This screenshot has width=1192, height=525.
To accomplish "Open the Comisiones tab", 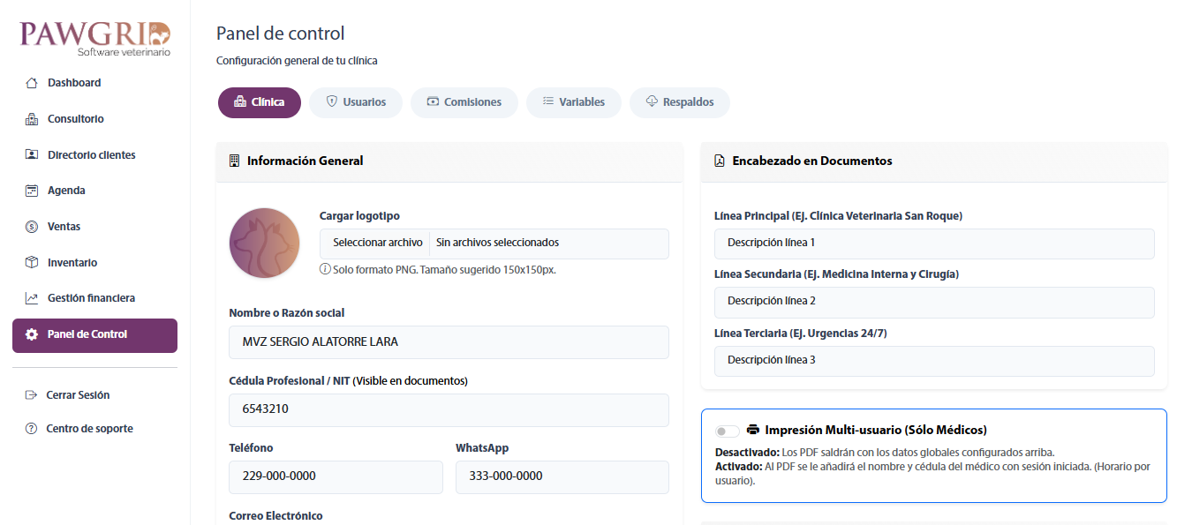I will 464,102.
